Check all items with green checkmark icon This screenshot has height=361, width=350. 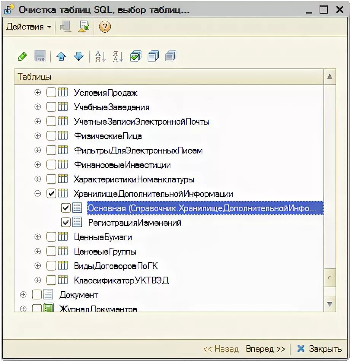(136, 56)
